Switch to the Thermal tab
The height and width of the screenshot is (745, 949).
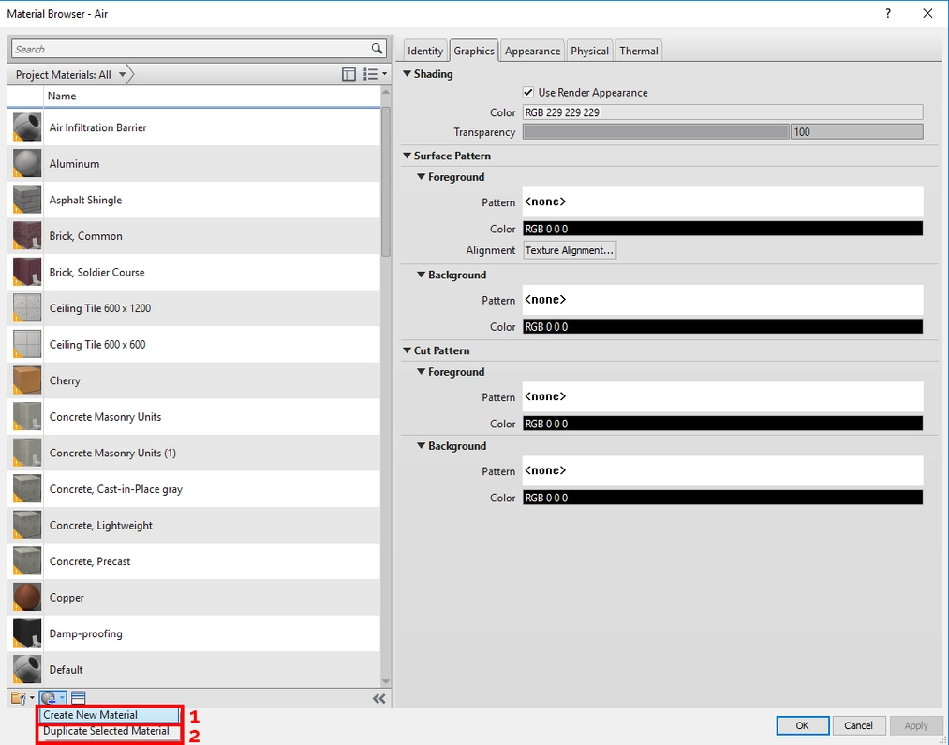click(638, 50)
